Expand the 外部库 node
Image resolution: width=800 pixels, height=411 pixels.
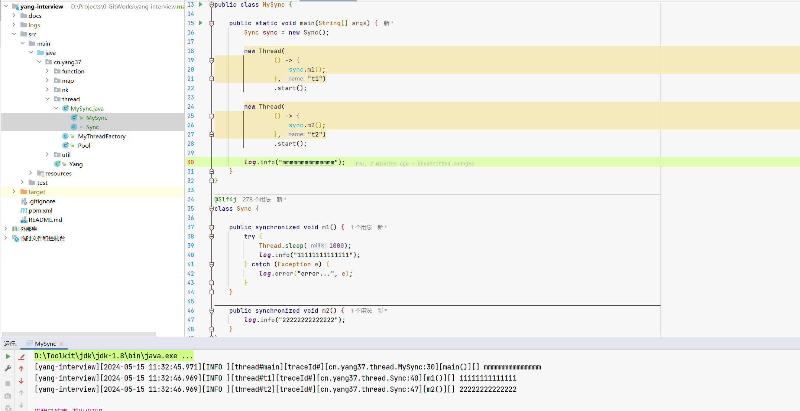click(x=6, y=229)
